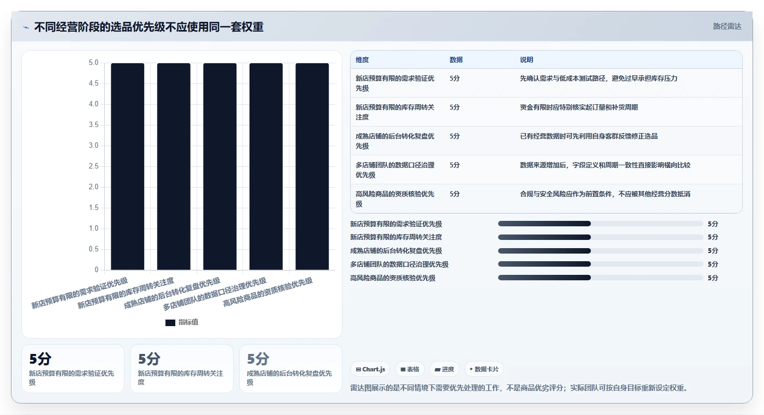Click progress bar for 多店铺团队的数据口径治理优先级
The height and width of the screenshot is (415, 764).
point(601,264)
